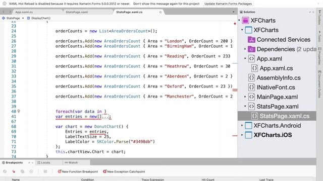Click the App.xaml.cs braces icon
Viewport: 323px width, 181px height.
point(254,68)
